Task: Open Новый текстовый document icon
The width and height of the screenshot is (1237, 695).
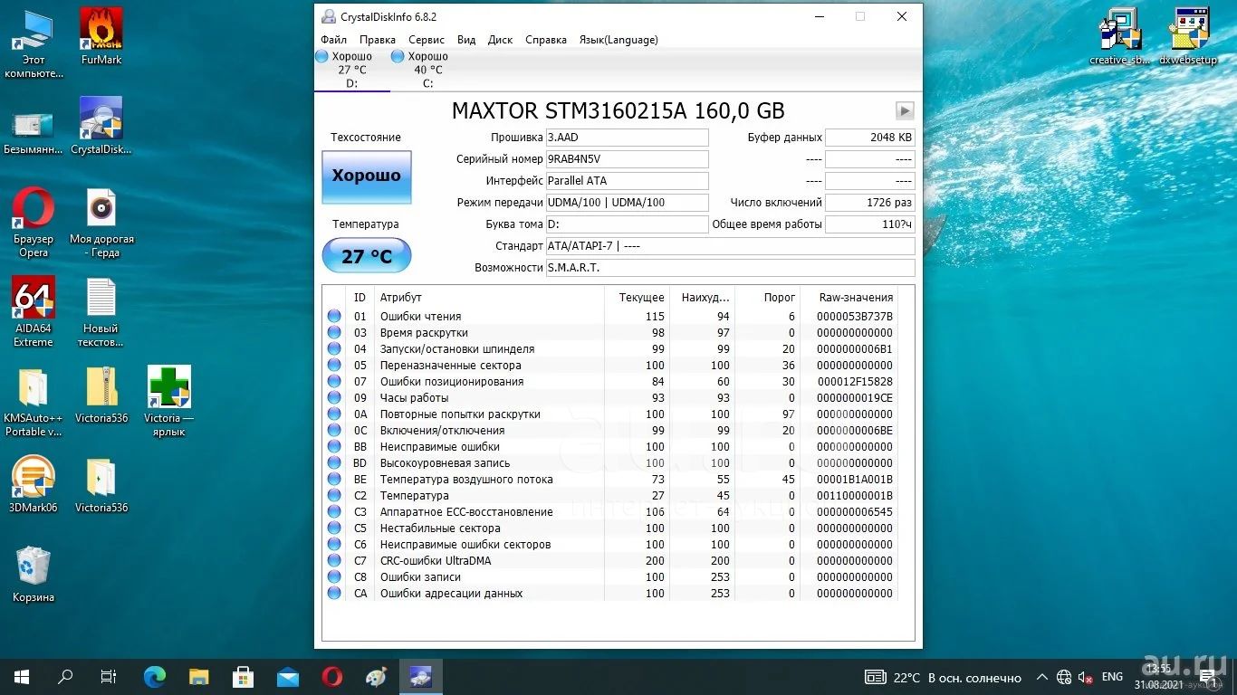Action: pyautogui.click(x=101, y=312)
